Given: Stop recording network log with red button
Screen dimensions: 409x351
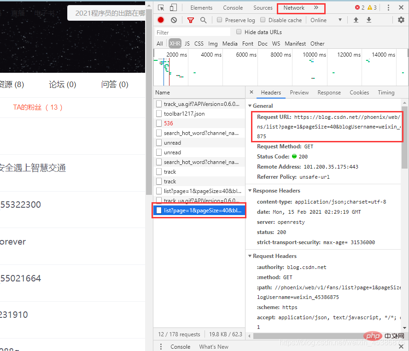Looking at the screenshot, I should coord(161,20).
